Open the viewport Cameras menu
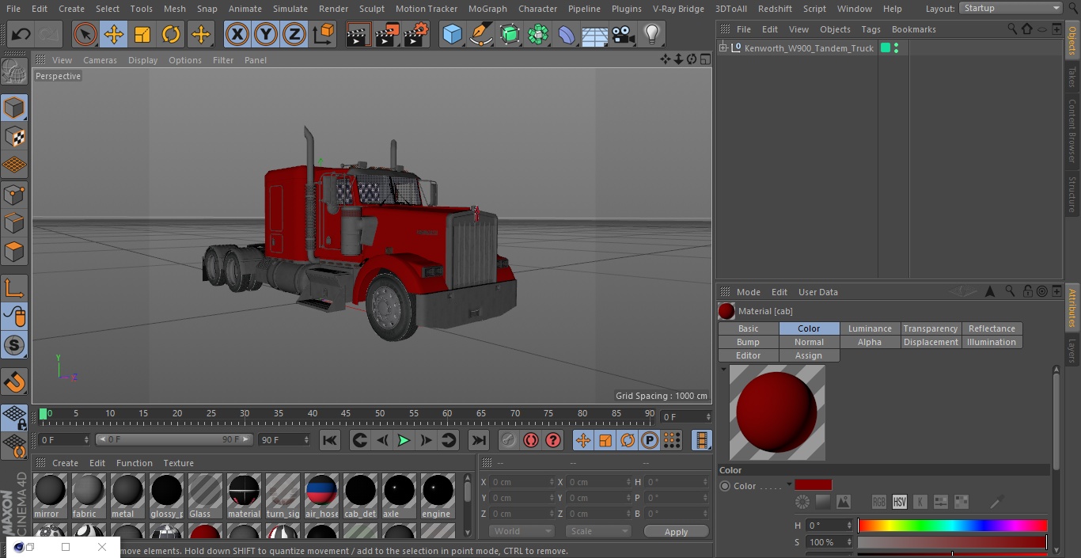Viewport: 1081px width, 558px height. tap(100, 60)
